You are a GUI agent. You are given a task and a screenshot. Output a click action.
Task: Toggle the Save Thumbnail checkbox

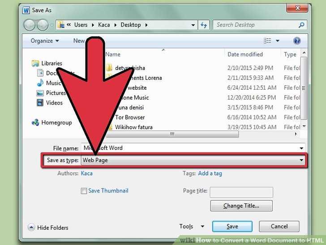(84, 191)
